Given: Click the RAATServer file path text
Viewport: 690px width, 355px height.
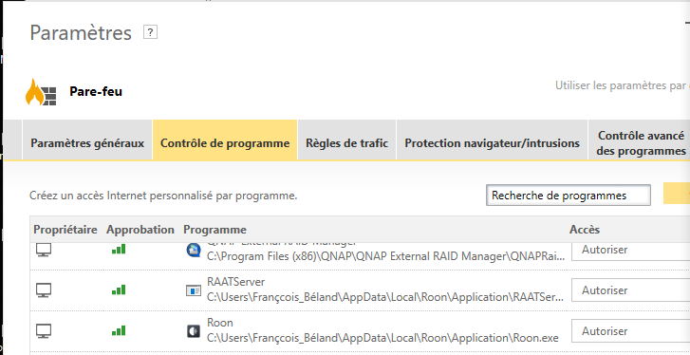Looking at the screenshot, I should pos(386,297).
